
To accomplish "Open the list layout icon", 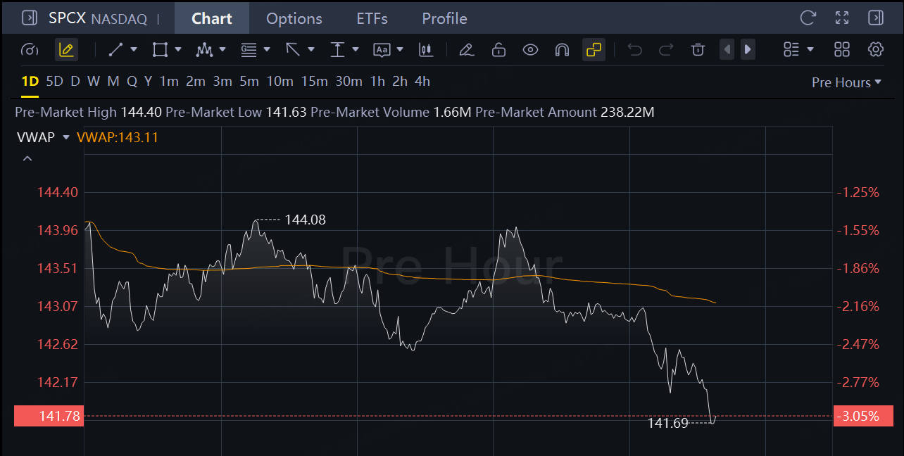I will pyautogui.click(x=791, y=49).
